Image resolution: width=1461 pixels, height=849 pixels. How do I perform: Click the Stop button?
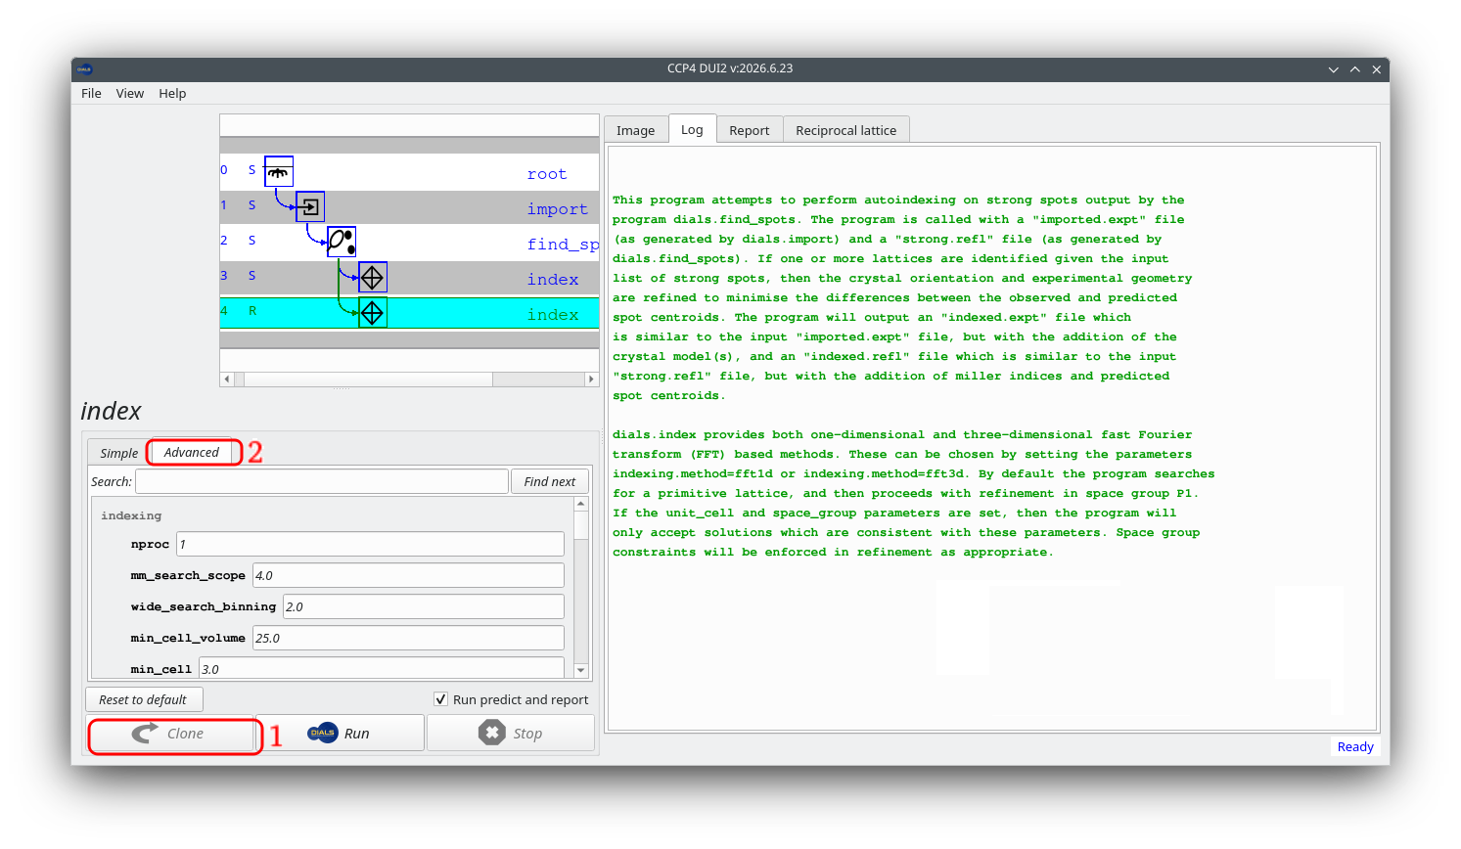[511, 734]
